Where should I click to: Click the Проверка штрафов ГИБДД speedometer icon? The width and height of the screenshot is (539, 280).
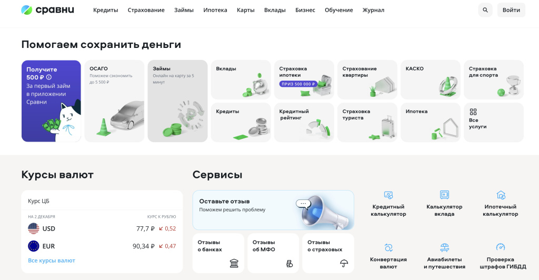tap(501, 247)
